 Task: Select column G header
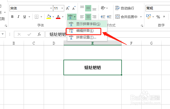click(x=151, y=43)
